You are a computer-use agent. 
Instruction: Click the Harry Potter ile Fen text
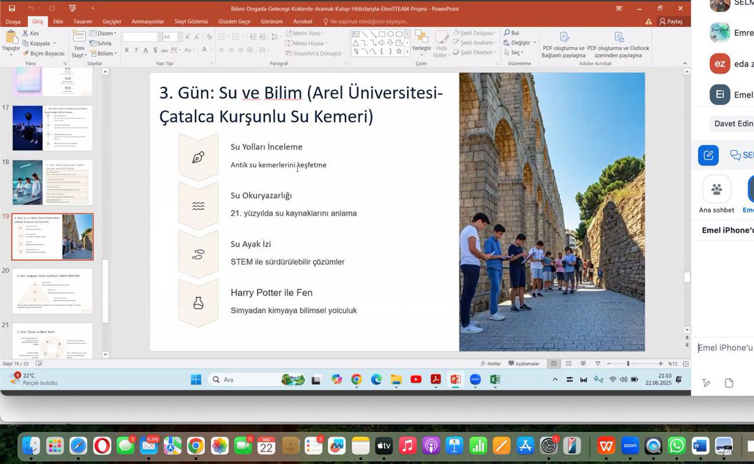[271, 292]
